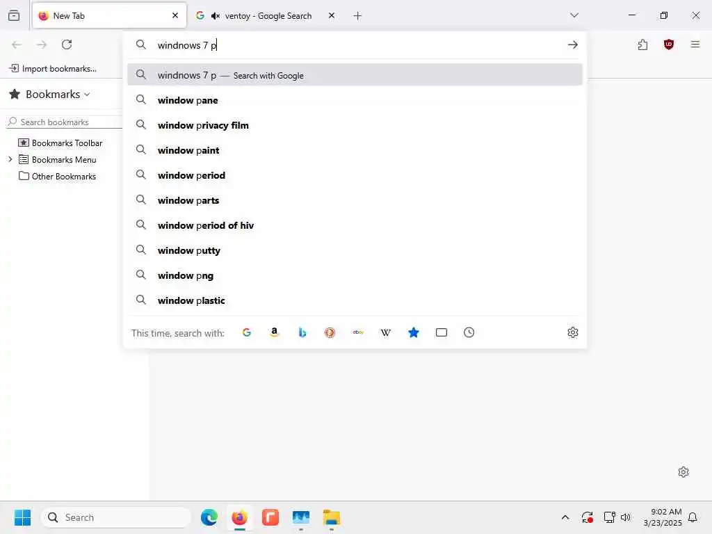
Task: Click Import bookmarks... button
Action: click(53, 69)
